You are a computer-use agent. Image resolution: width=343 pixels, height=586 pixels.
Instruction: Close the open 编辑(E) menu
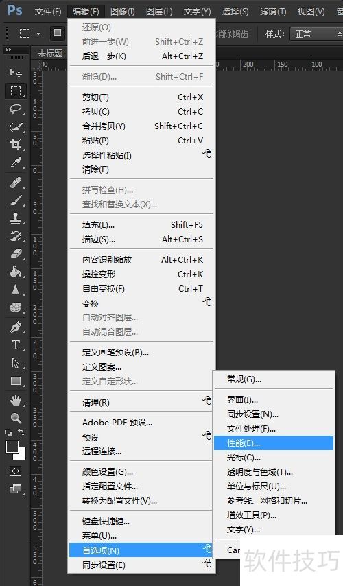click(86, 12)
